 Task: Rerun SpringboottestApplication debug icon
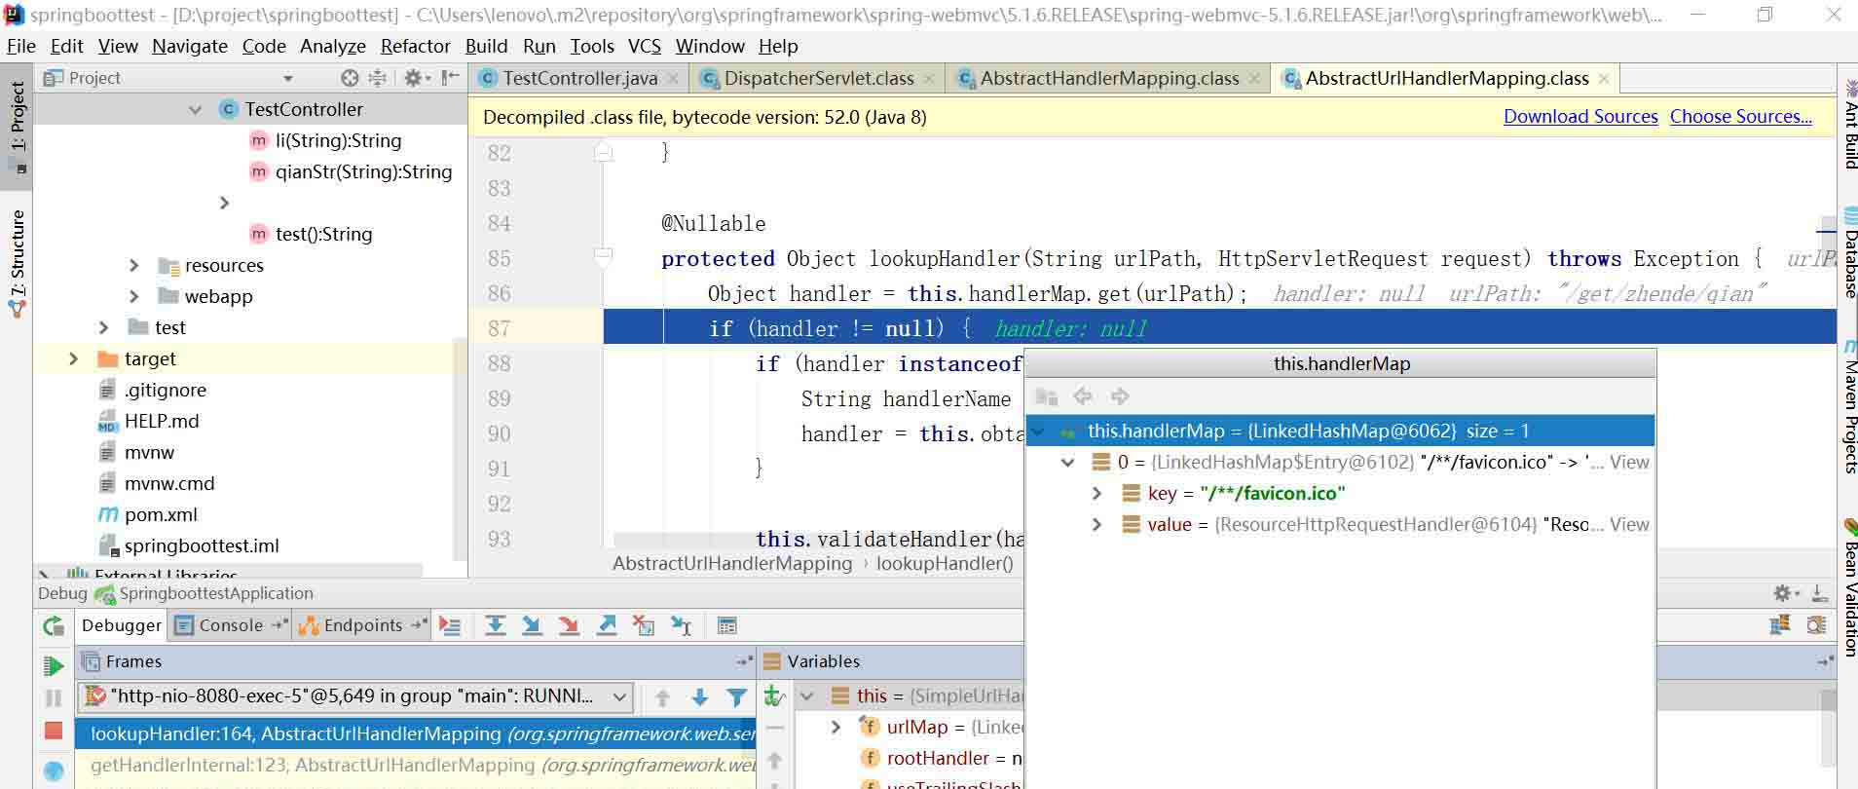[x=54, y=626]
